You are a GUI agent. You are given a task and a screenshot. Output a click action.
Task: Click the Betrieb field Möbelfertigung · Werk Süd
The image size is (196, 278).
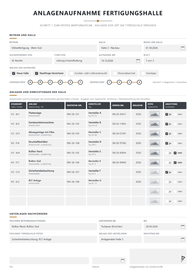coord(53,48)
